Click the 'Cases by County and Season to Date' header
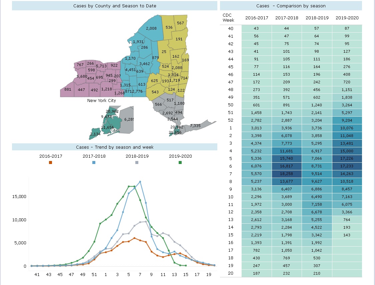Image resolution: width=375 pixels, height=285 pixels. point(115,6)
